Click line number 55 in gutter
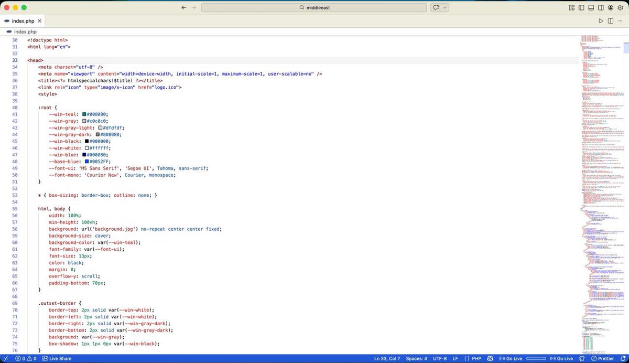The height and width of the screenshot is (363, 629). [15, 209]
